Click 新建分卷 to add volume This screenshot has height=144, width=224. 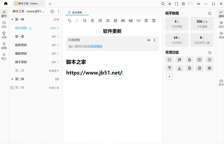click(x=54, y=88)
